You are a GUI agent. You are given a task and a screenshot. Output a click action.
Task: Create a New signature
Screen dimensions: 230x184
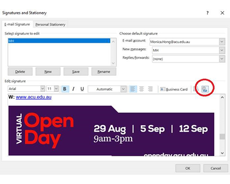point(48,72)
